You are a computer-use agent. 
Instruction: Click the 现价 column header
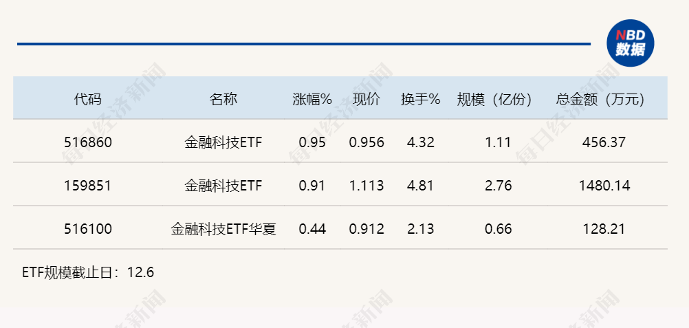click(x=367, y=100)
